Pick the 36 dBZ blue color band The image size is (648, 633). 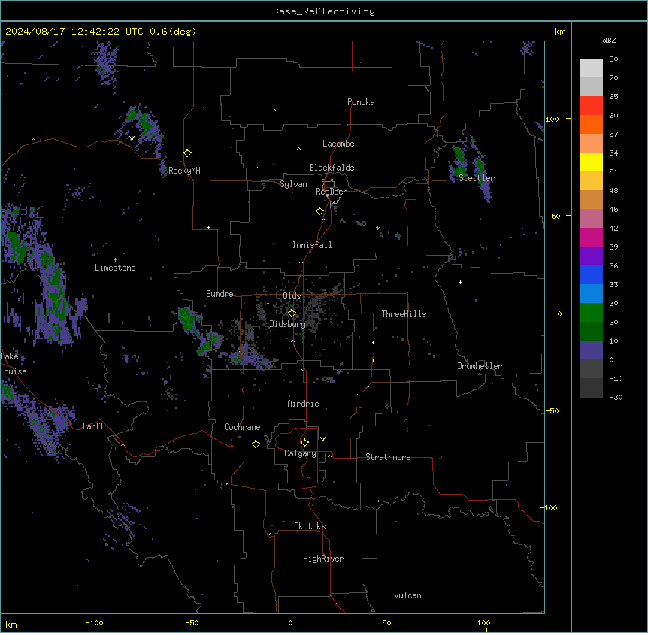click(591, 274)
